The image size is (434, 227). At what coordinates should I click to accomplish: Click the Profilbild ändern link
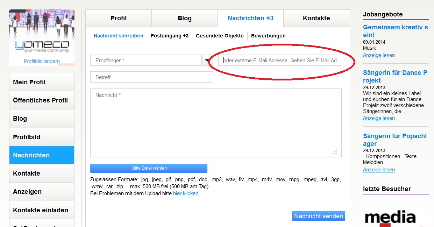(x=42, y=61)
